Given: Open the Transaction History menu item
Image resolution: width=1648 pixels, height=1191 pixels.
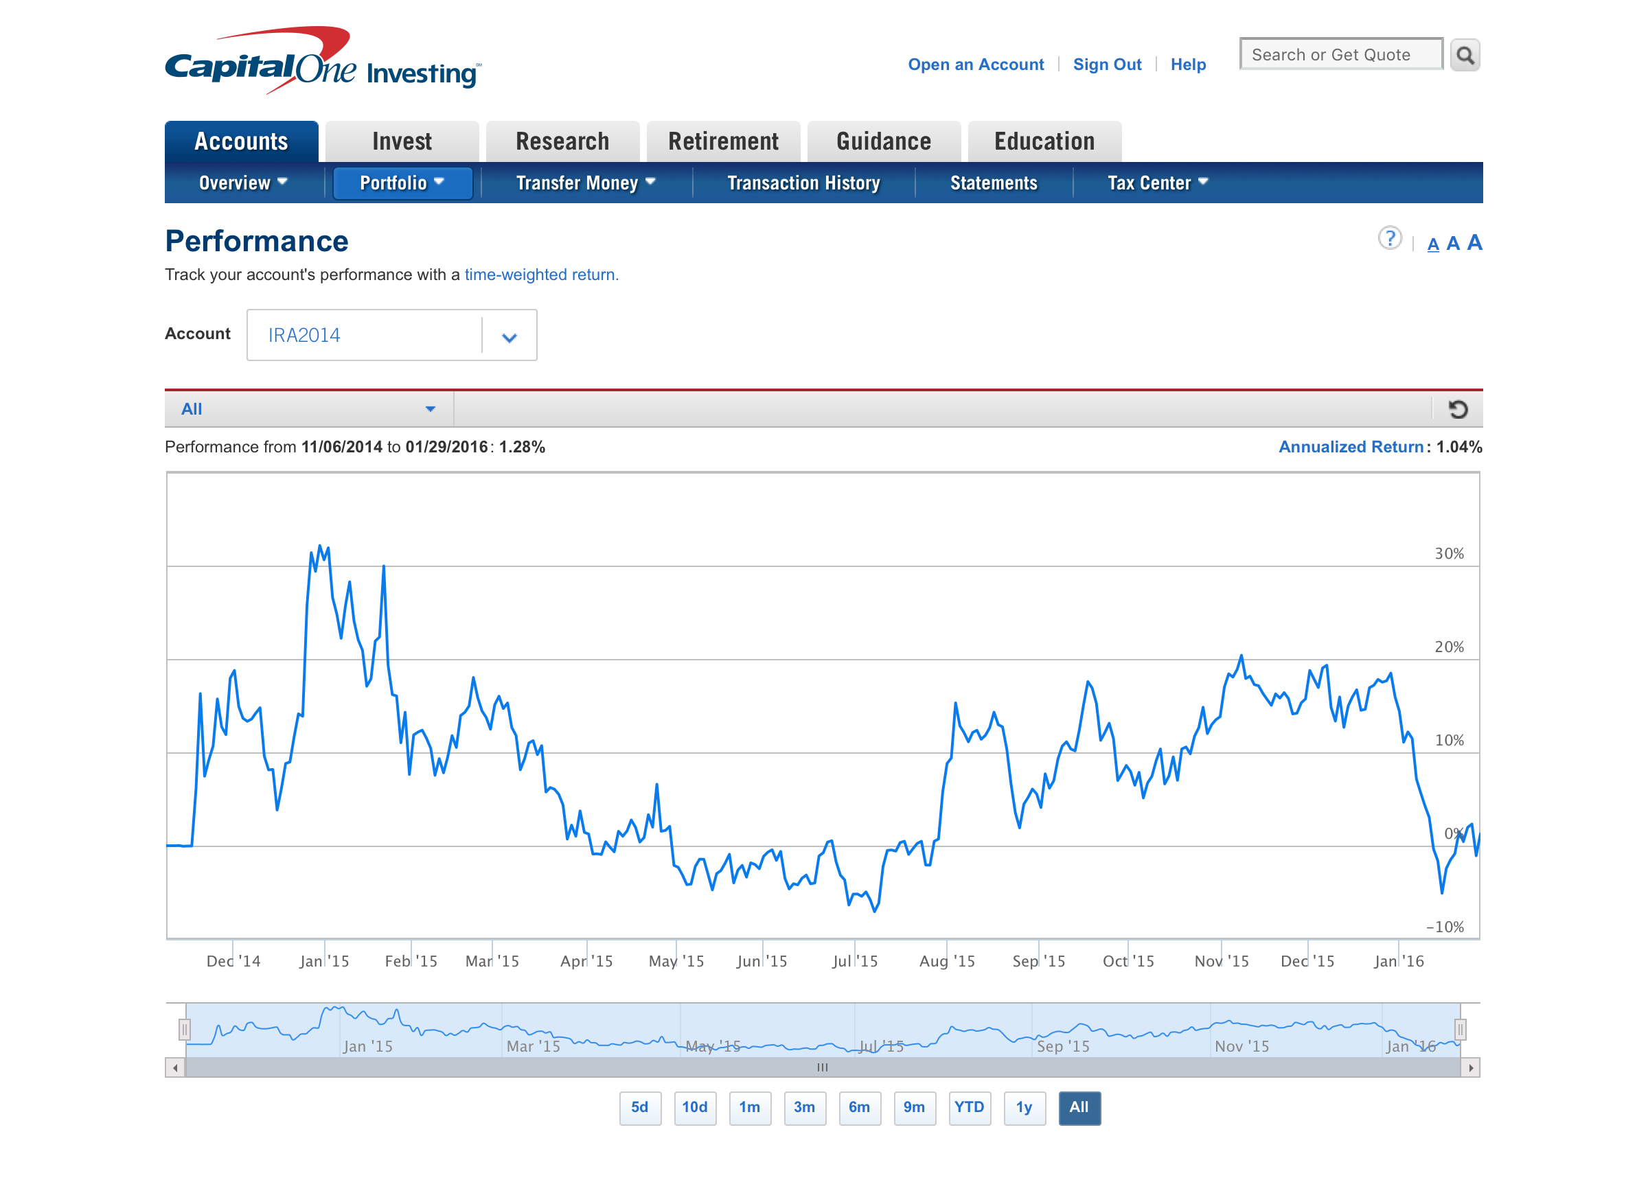Looking at the screenshot, I should tap(803, 183).
